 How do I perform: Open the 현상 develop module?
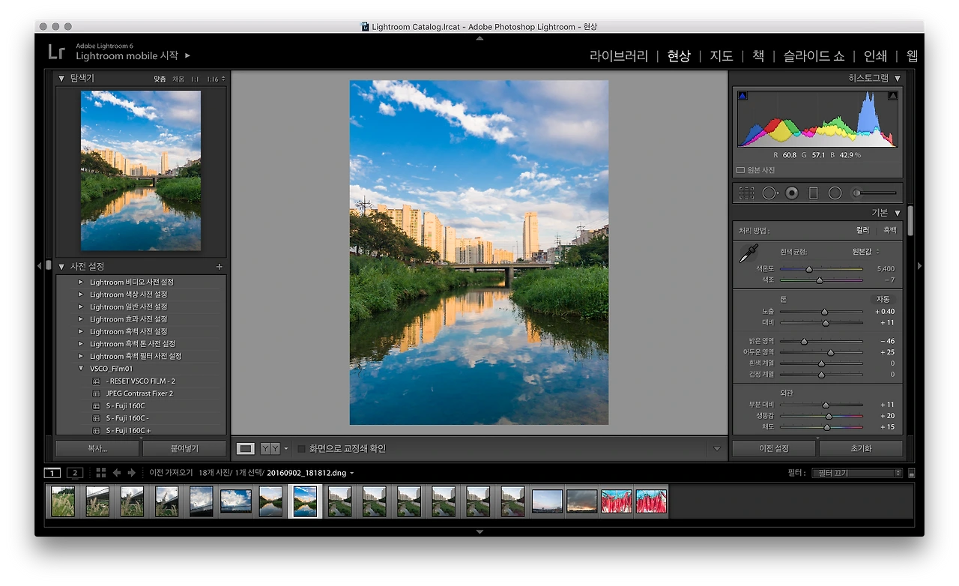(679, 56)
